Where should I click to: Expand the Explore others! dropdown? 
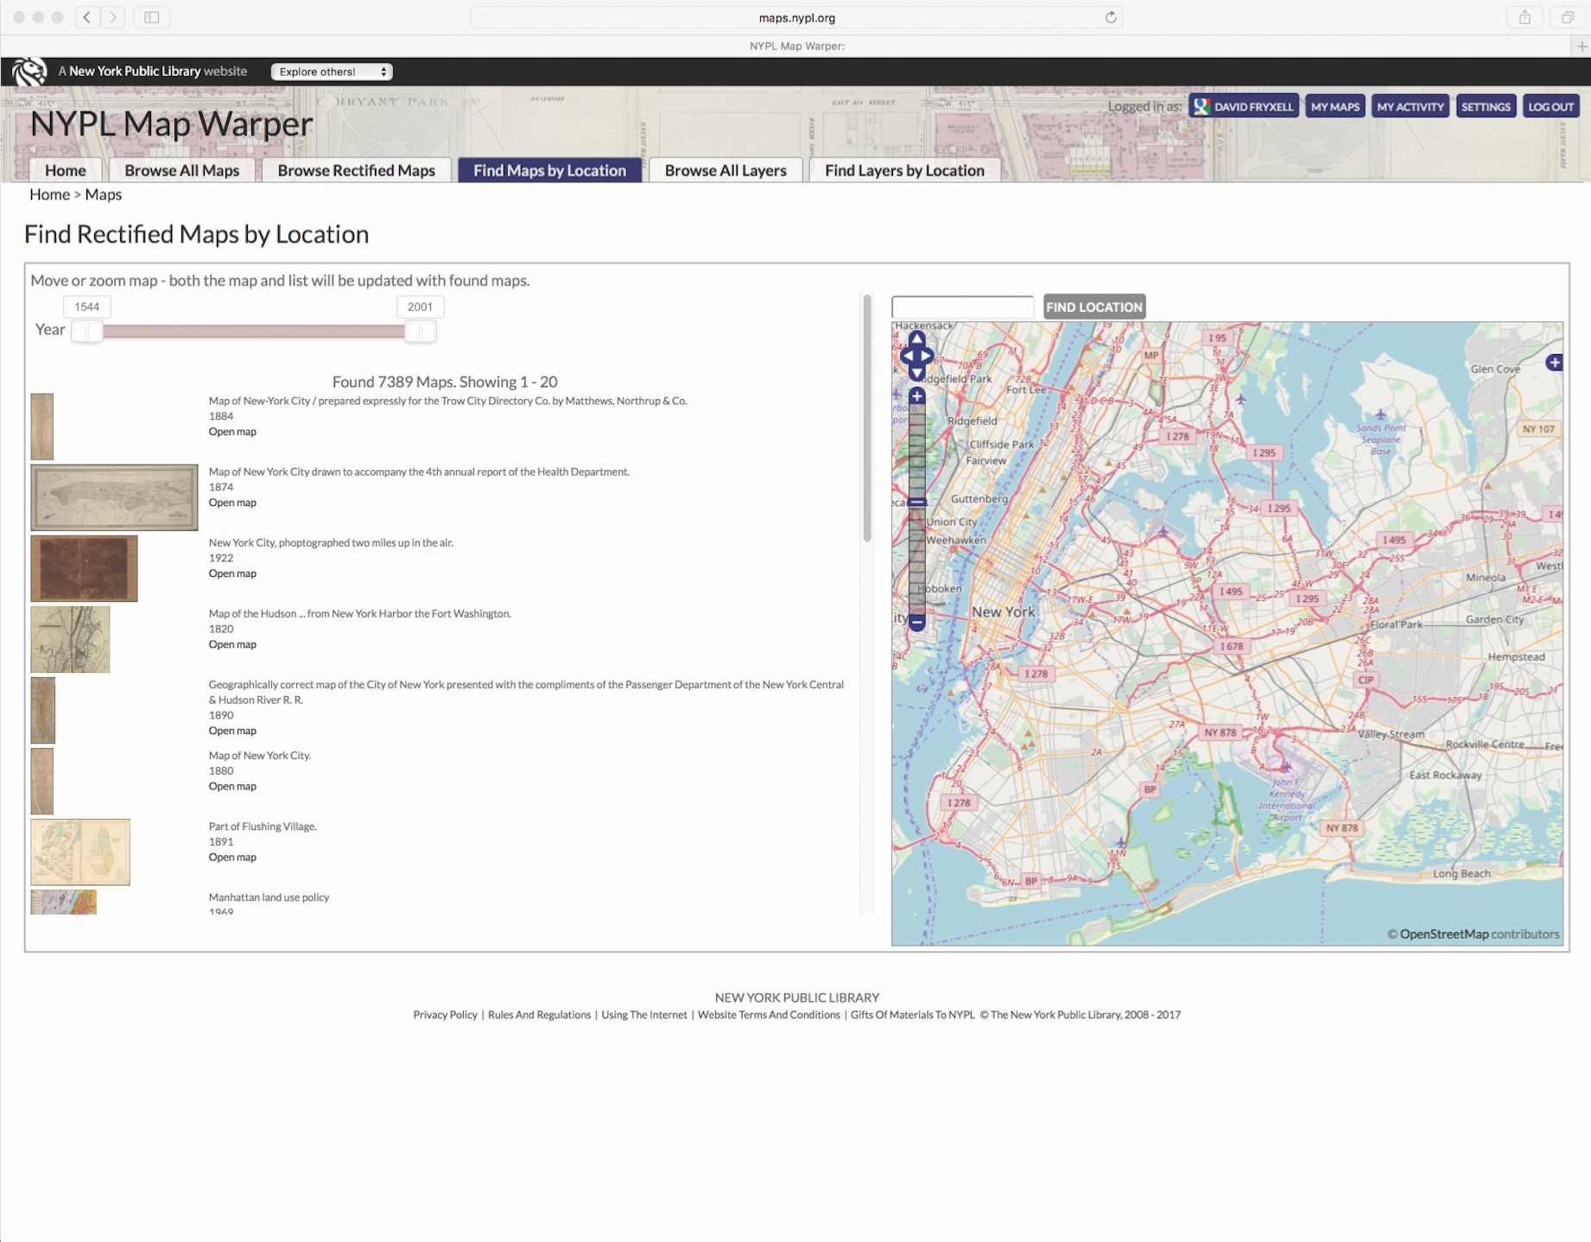(330, 71)
